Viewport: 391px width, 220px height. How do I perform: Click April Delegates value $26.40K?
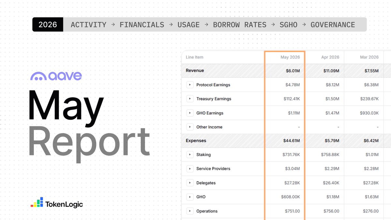(331, 183)
